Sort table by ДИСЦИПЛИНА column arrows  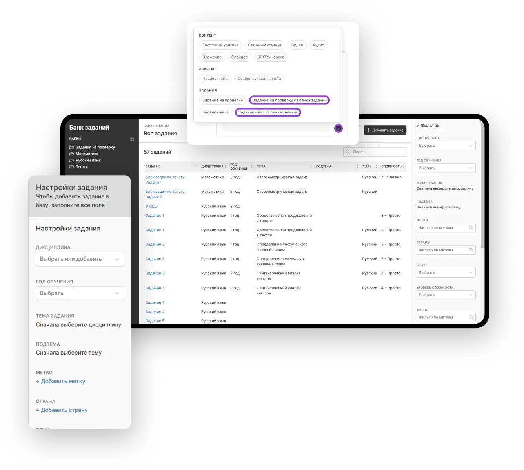pyautogui.click(x=225, y=166)
